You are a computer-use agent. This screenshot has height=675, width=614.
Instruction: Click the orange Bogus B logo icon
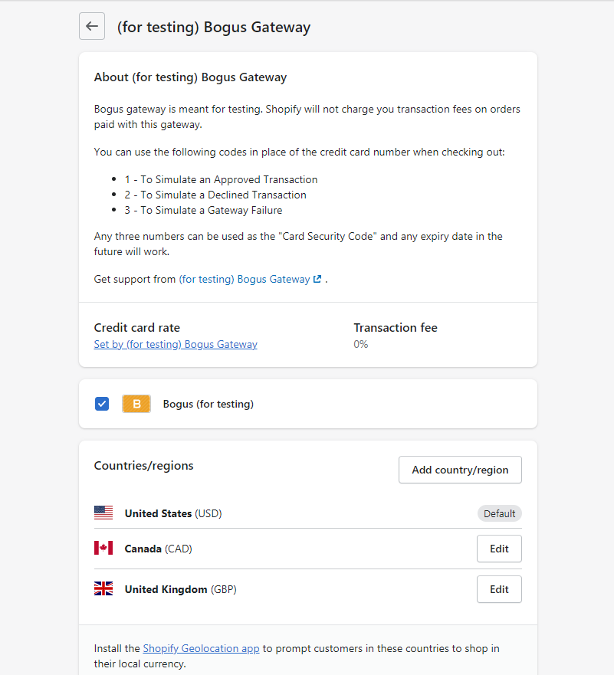tap(136, 404)
